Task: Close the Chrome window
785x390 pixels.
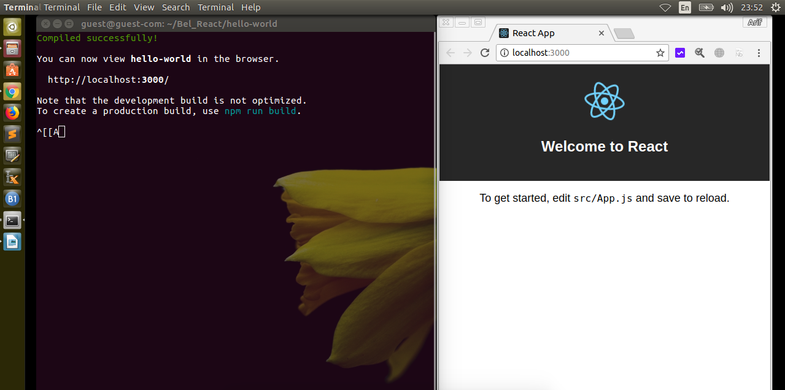Action: coord(446,22)
